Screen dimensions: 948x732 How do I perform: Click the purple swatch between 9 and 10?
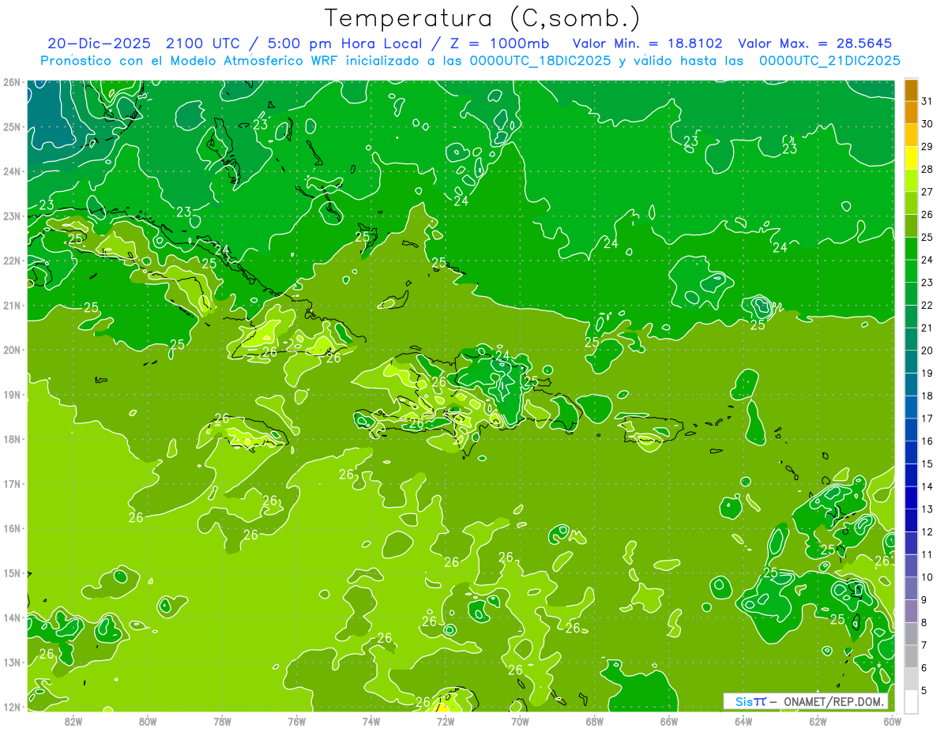911,588
